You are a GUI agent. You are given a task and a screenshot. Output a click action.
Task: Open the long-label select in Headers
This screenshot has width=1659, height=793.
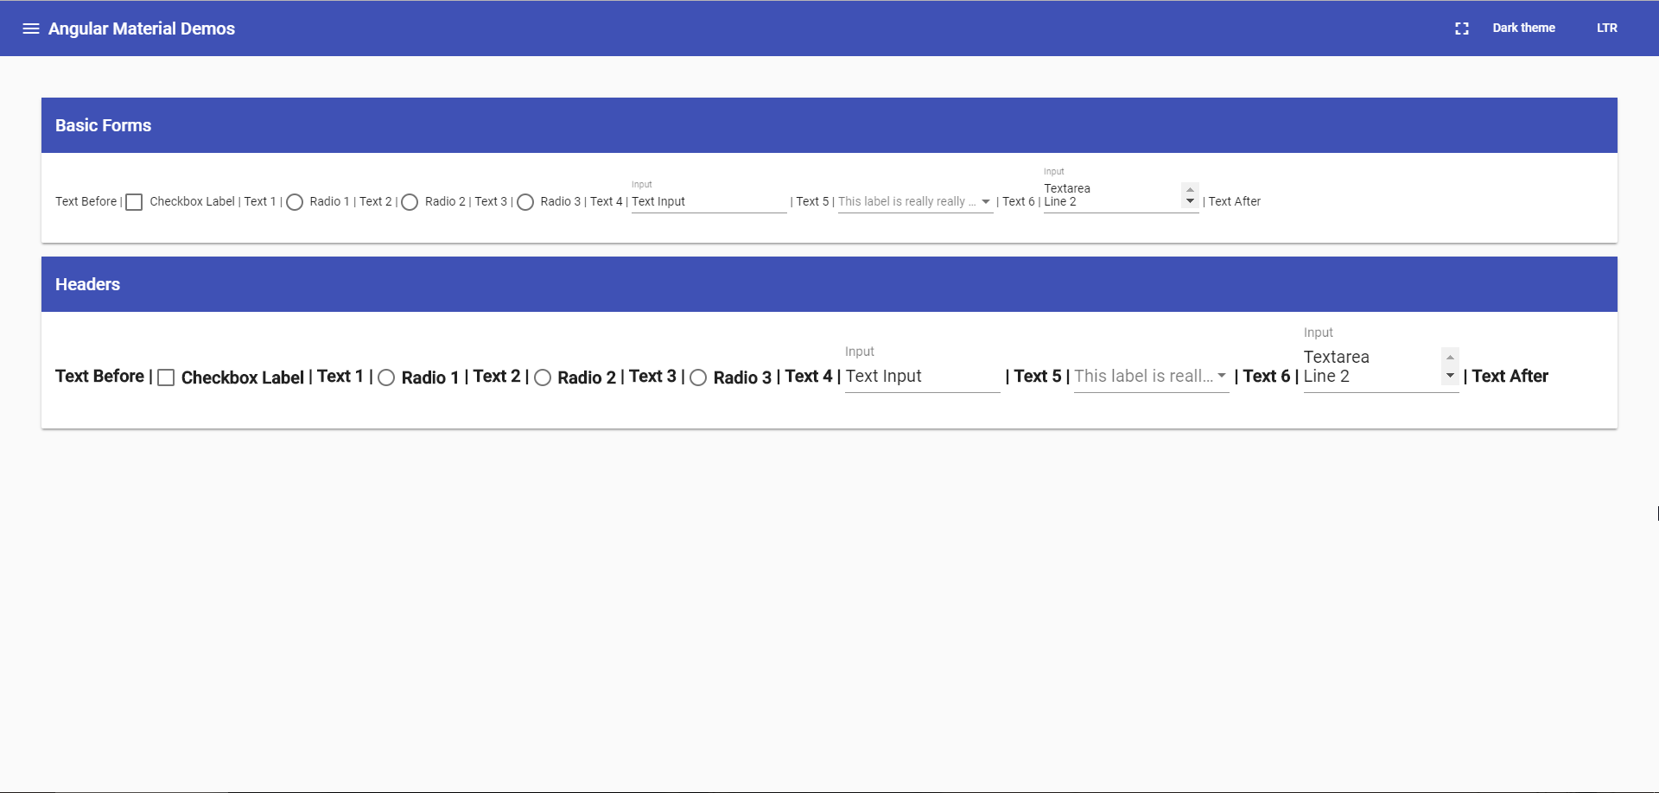click(x=1152, y=377)
